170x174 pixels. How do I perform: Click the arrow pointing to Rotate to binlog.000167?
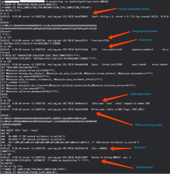117,164
